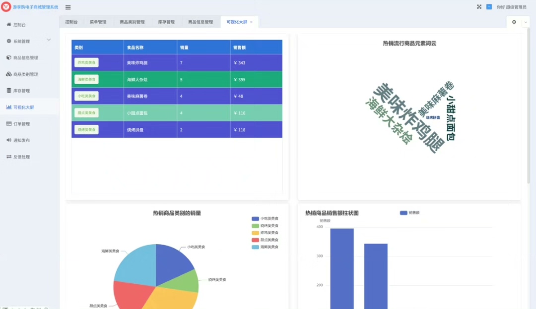Open 通知发布 via its speaker icon

[x=9, y=140]
